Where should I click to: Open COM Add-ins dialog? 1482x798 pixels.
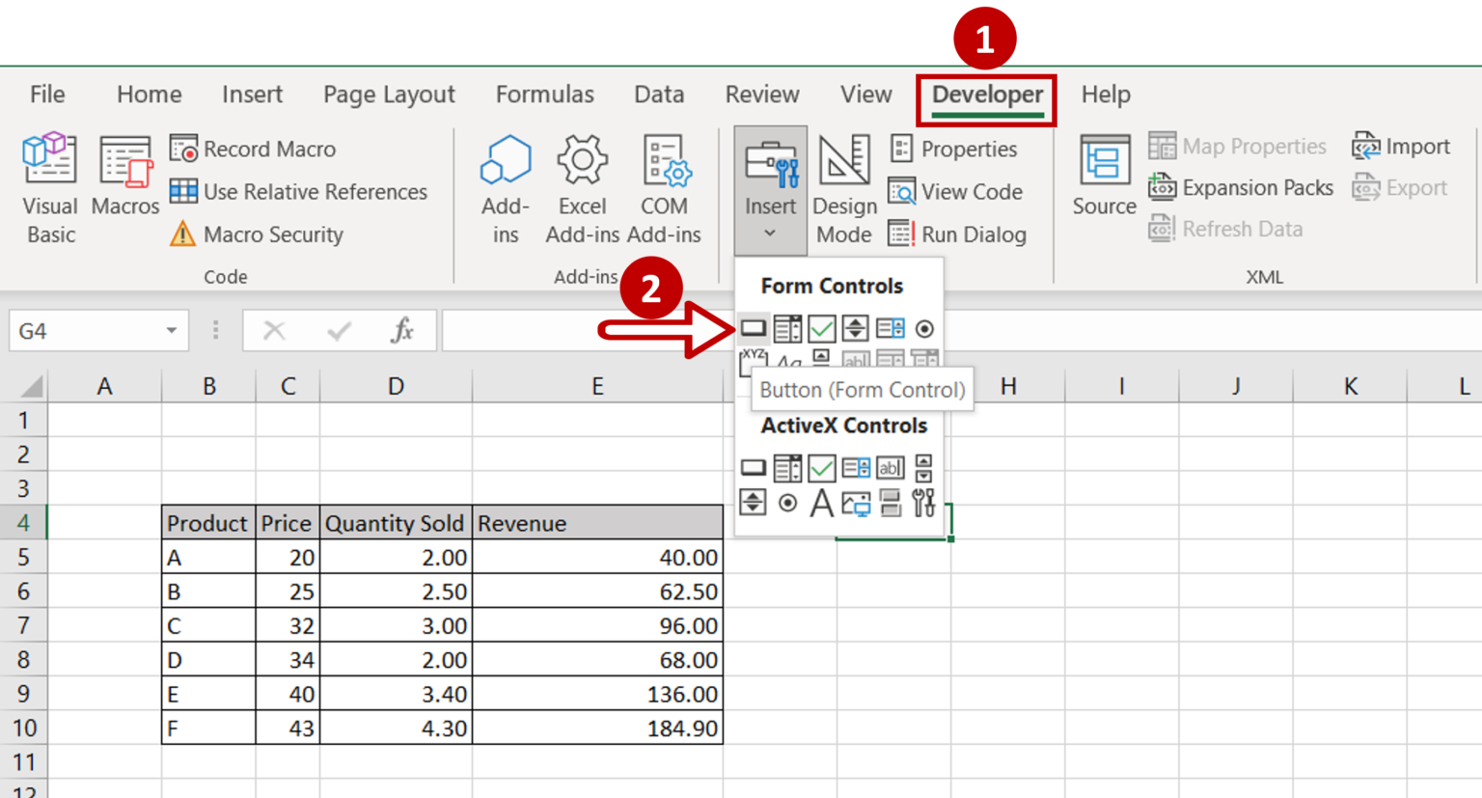664,189
